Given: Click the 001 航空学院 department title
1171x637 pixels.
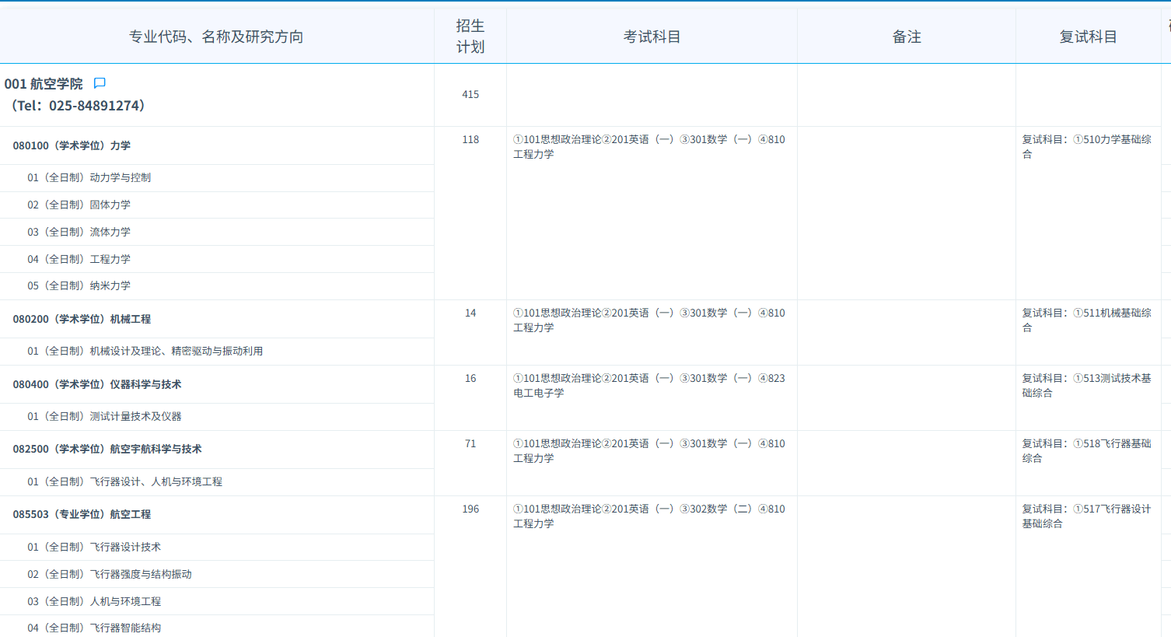Looking at the screenshot, I should (44, 84).
